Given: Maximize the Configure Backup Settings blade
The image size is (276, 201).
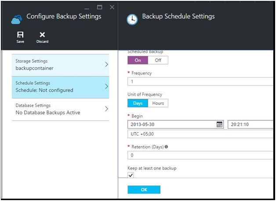Looking at the screenshot, I should click(x=99, y=7).
